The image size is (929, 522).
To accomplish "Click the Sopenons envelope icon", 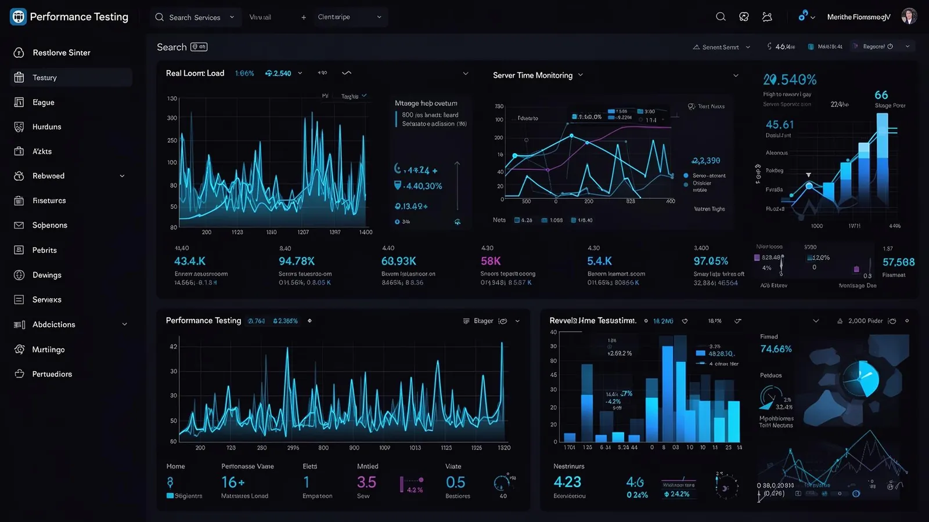I will [19, 226].
